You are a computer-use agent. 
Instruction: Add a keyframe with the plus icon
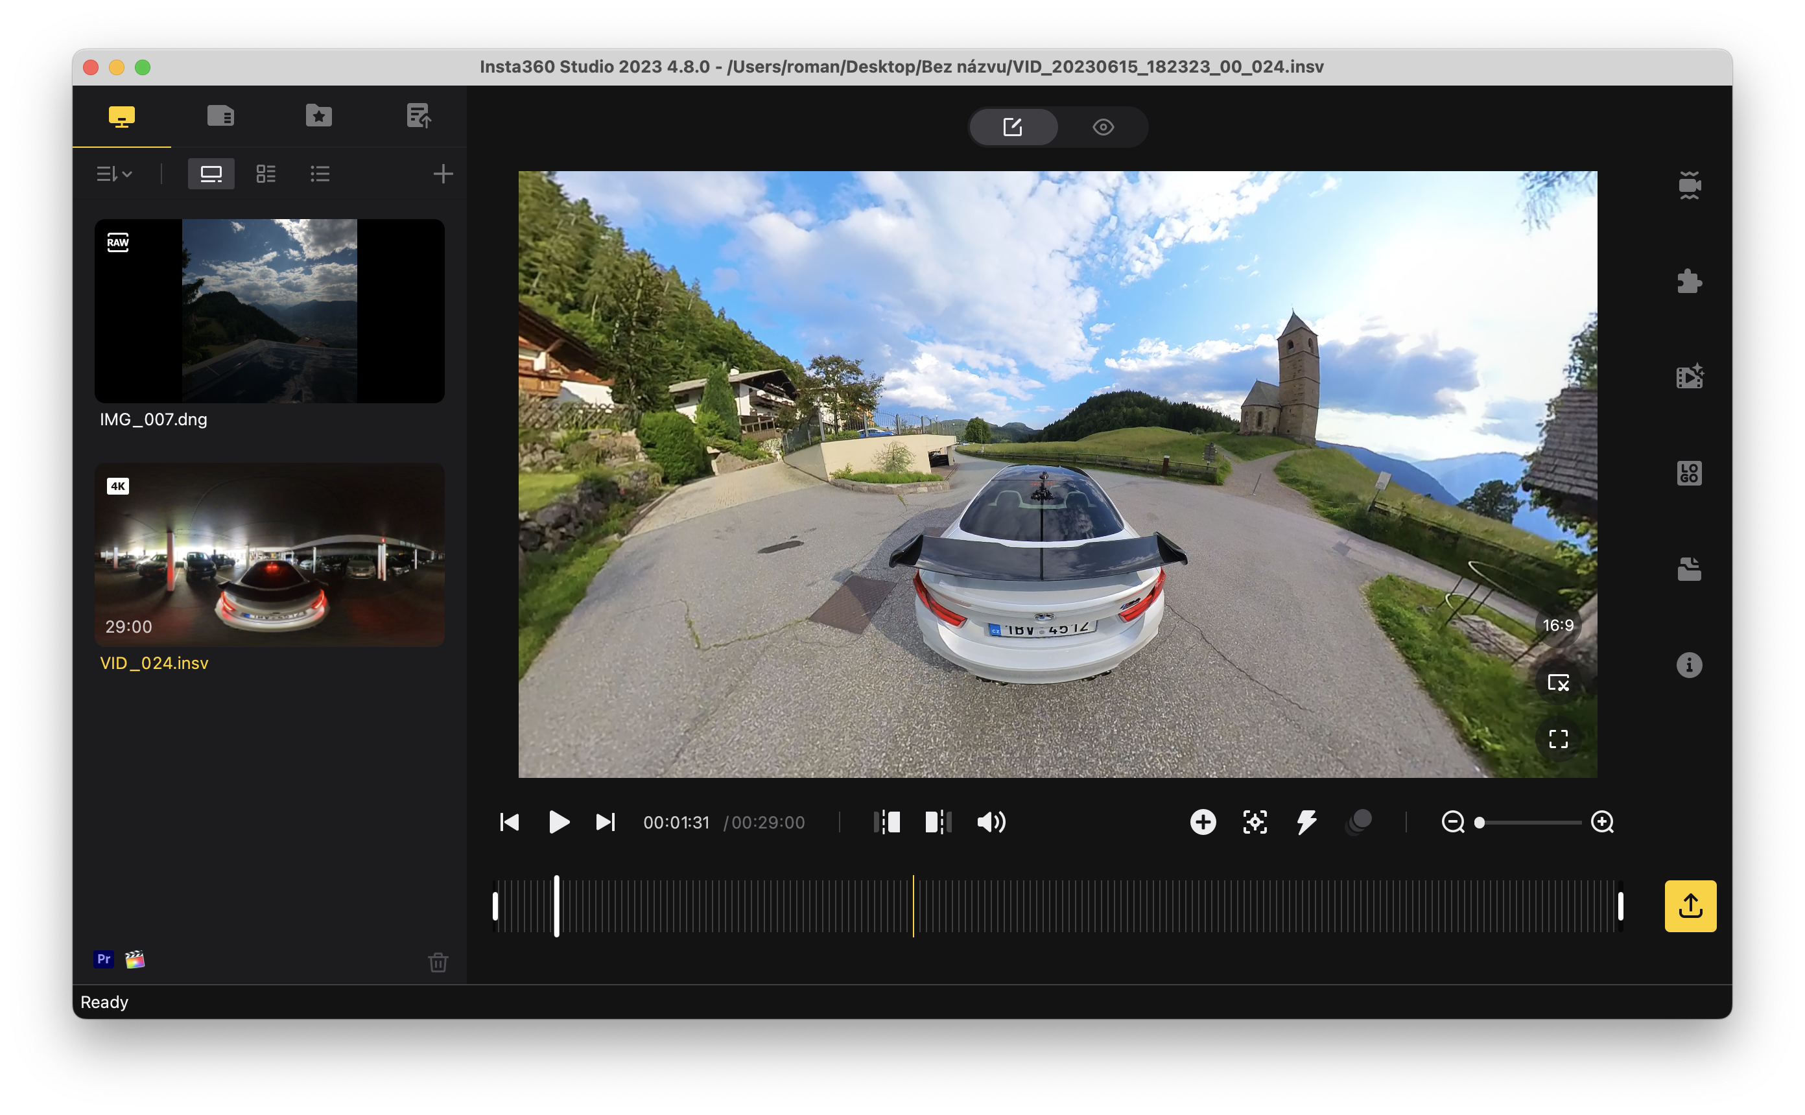(x=1203, y=821)
